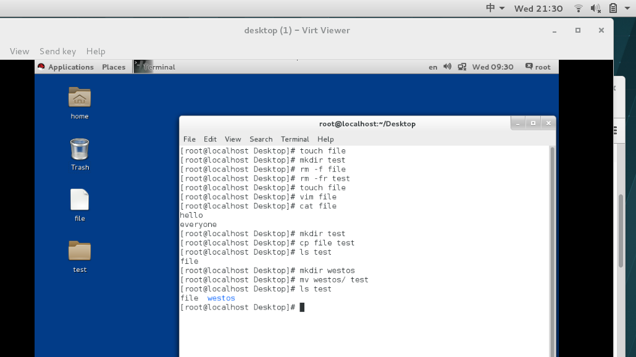Minimize the Virt Viewer window
Image resolution: width=636 pixels, height=357 pixels.
[554, 31]
